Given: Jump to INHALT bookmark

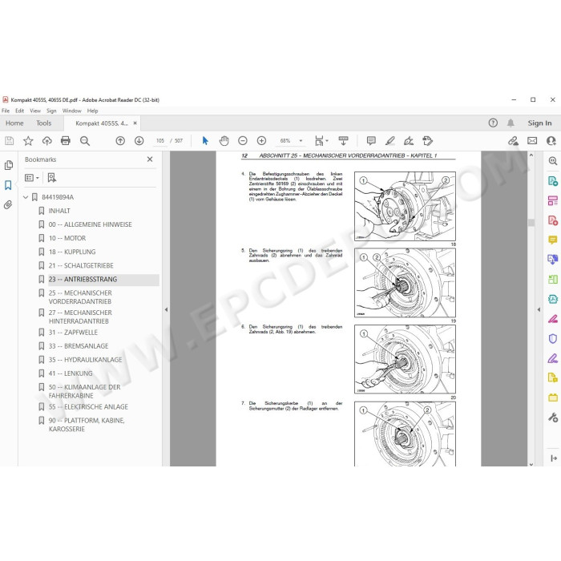Looking at the screenshot, I should coord(59,211).
